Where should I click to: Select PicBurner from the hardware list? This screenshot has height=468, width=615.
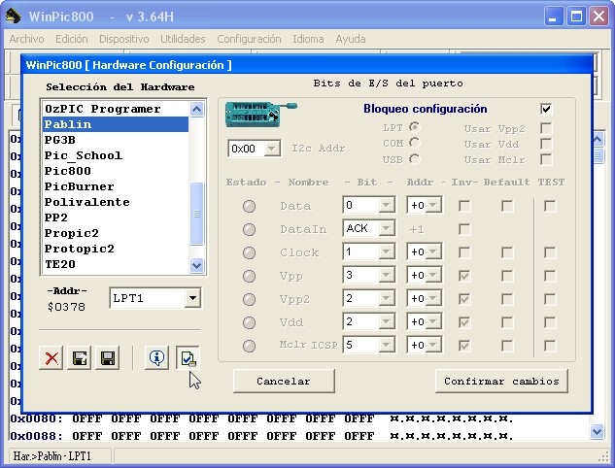tap(80, 186)
